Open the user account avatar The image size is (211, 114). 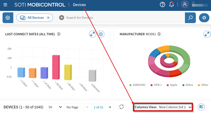[x=185, y=4]
